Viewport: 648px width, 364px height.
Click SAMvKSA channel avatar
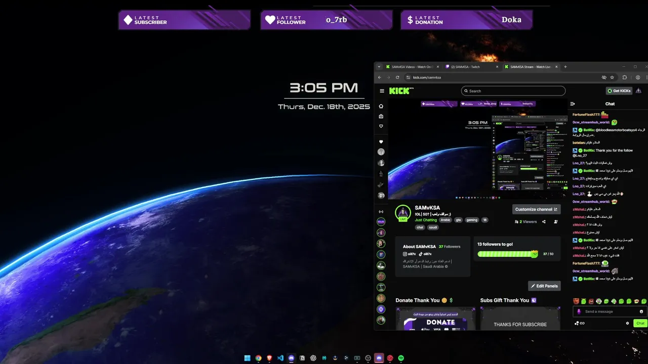tap(403, 212)
